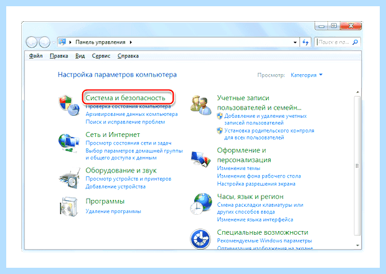Open the Сервис menu

point(101,56)
